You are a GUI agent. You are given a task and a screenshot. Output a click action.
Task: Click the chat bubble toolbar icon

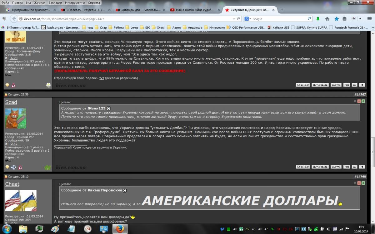point(354,19)
